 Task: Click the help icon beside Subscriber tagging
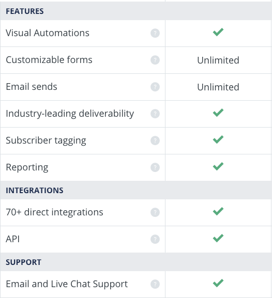pos(155,140)
